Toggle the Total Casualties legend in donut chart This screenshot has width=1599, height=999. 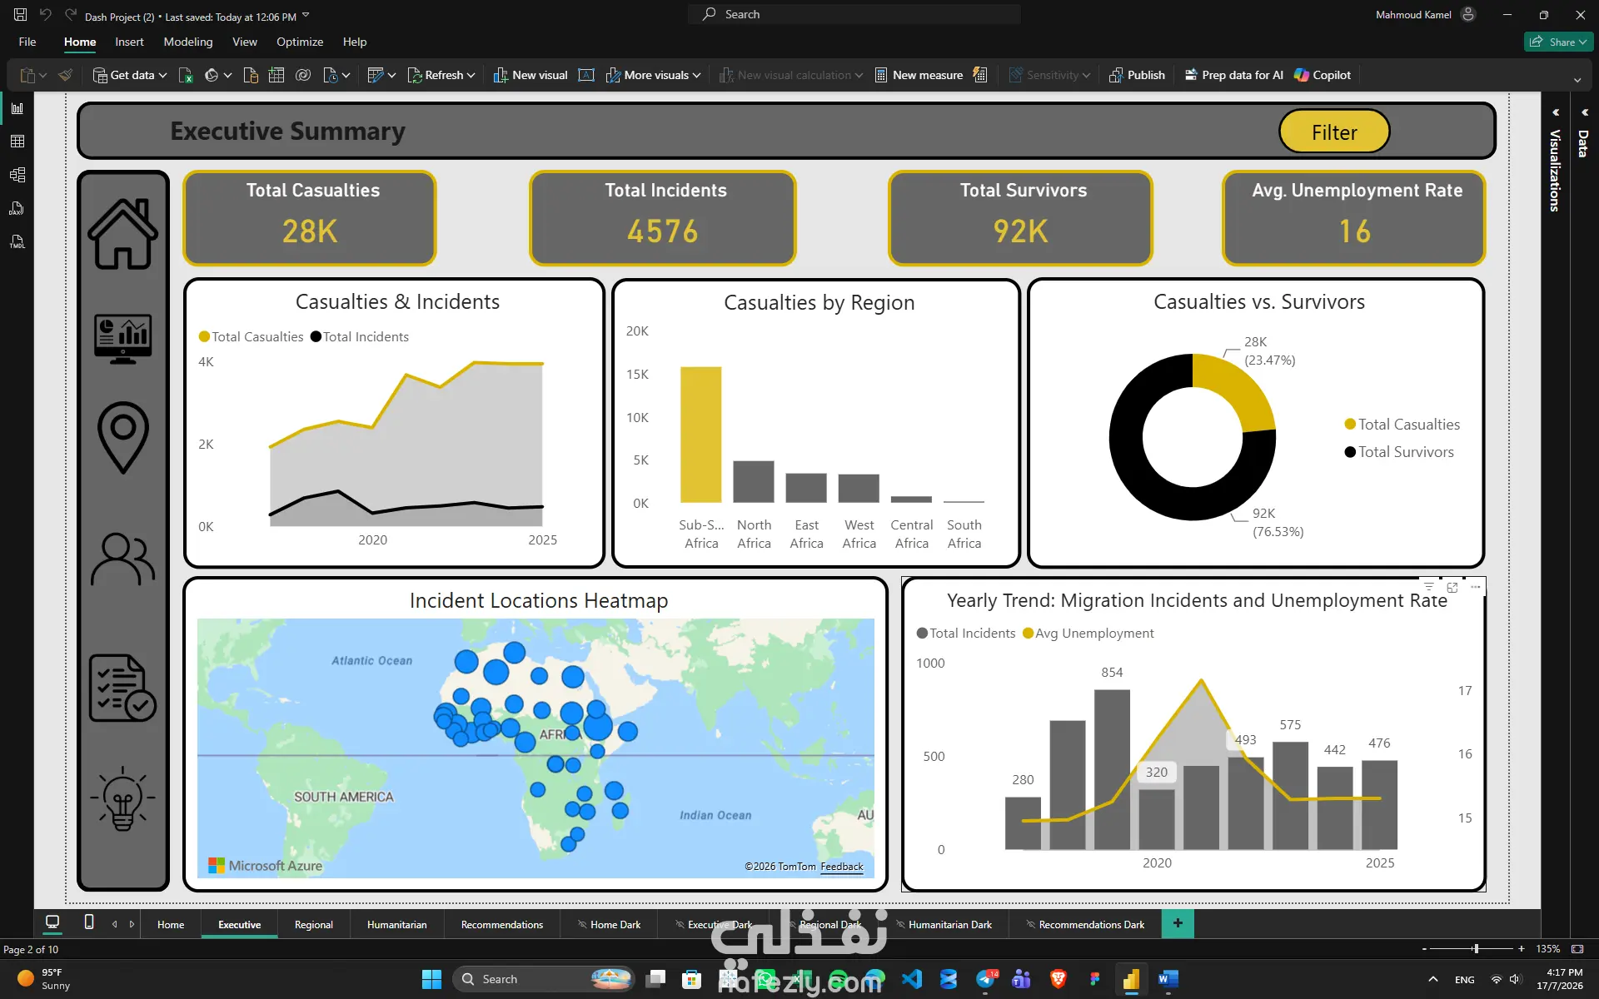click(x=1402, y=425)
